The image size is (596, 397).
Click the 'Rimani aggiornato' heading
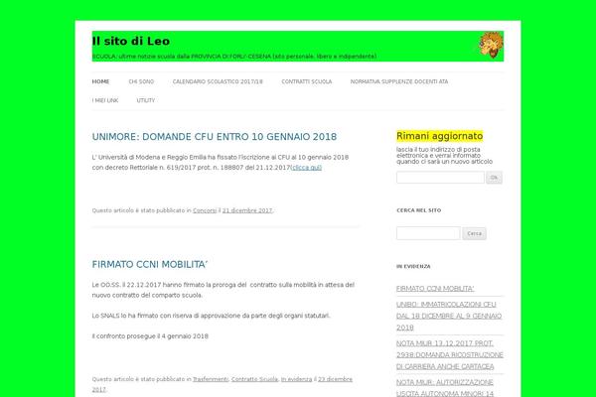(439, 136)
